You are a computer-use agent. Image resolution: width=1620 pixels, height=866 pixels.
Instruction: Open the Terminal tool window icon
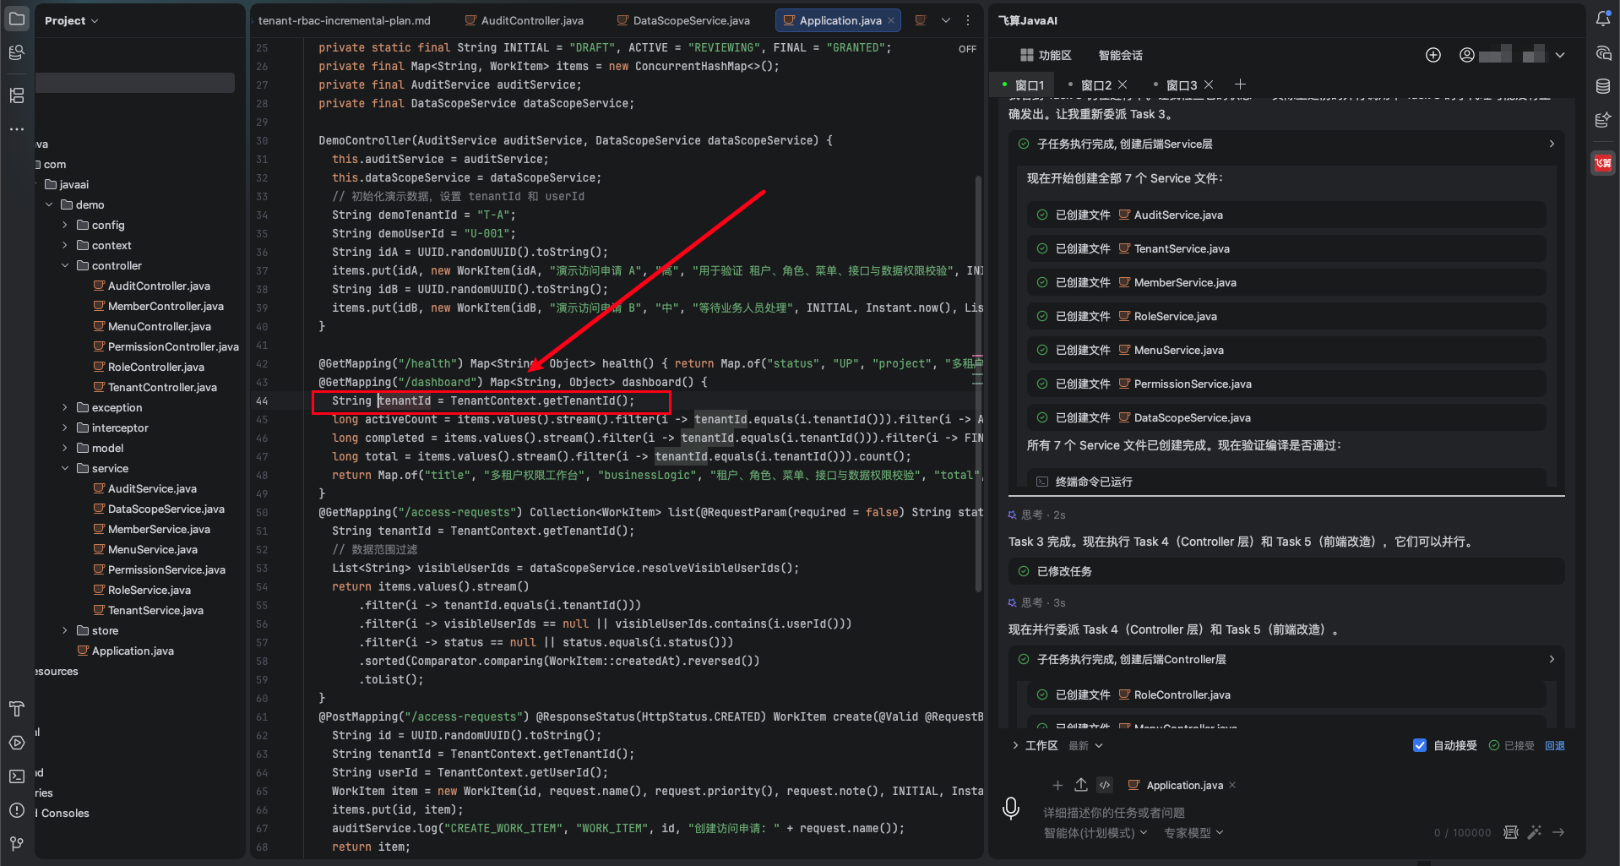pos(16,776)
